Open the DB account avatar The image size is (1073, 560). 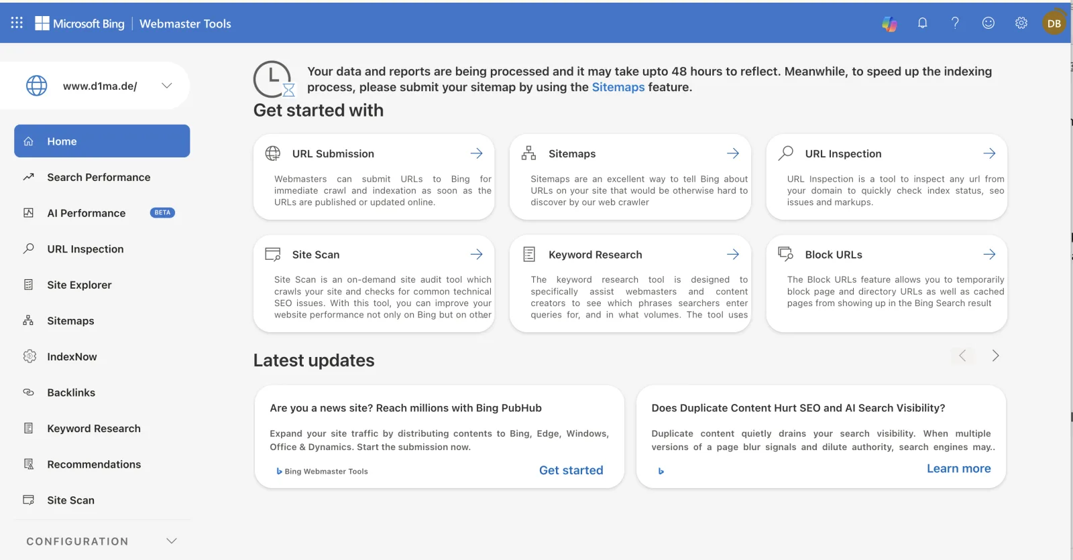point(1054,23)
